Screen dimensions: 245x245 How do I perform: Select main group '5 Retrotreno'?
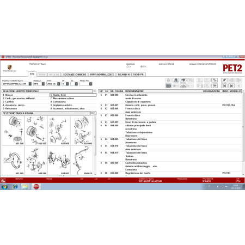click(x=26, y=108)
